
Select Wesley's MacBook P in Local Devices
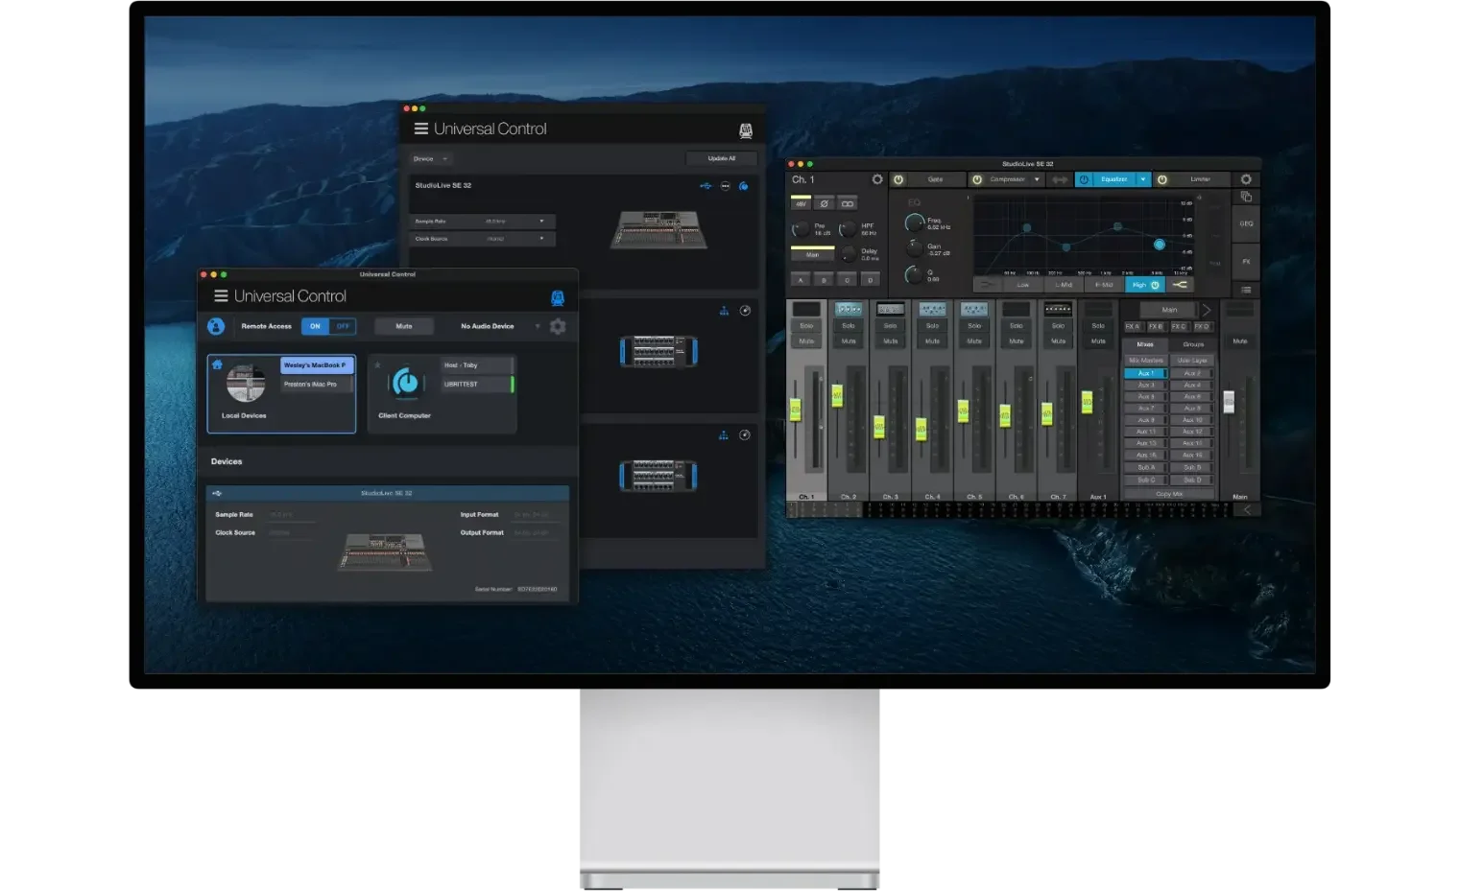[x=317, y=365]
